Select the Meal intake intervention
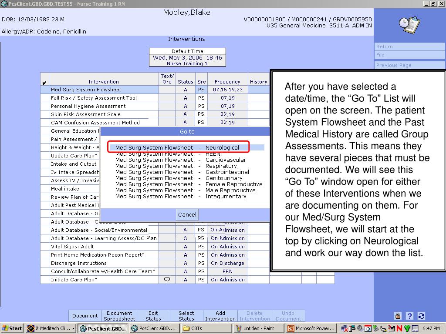 click(74, 189)
